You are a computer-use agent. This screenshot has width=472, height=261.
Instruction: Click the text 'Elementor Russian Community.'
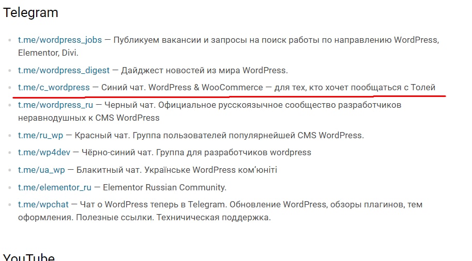point(165,187)
